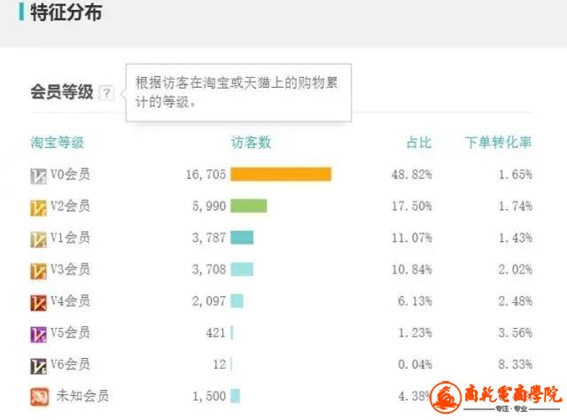The height and width of the screenshot is (420, 567).
Task: Click the V1会员 badge icon
Action: click(x=38, y=239)
